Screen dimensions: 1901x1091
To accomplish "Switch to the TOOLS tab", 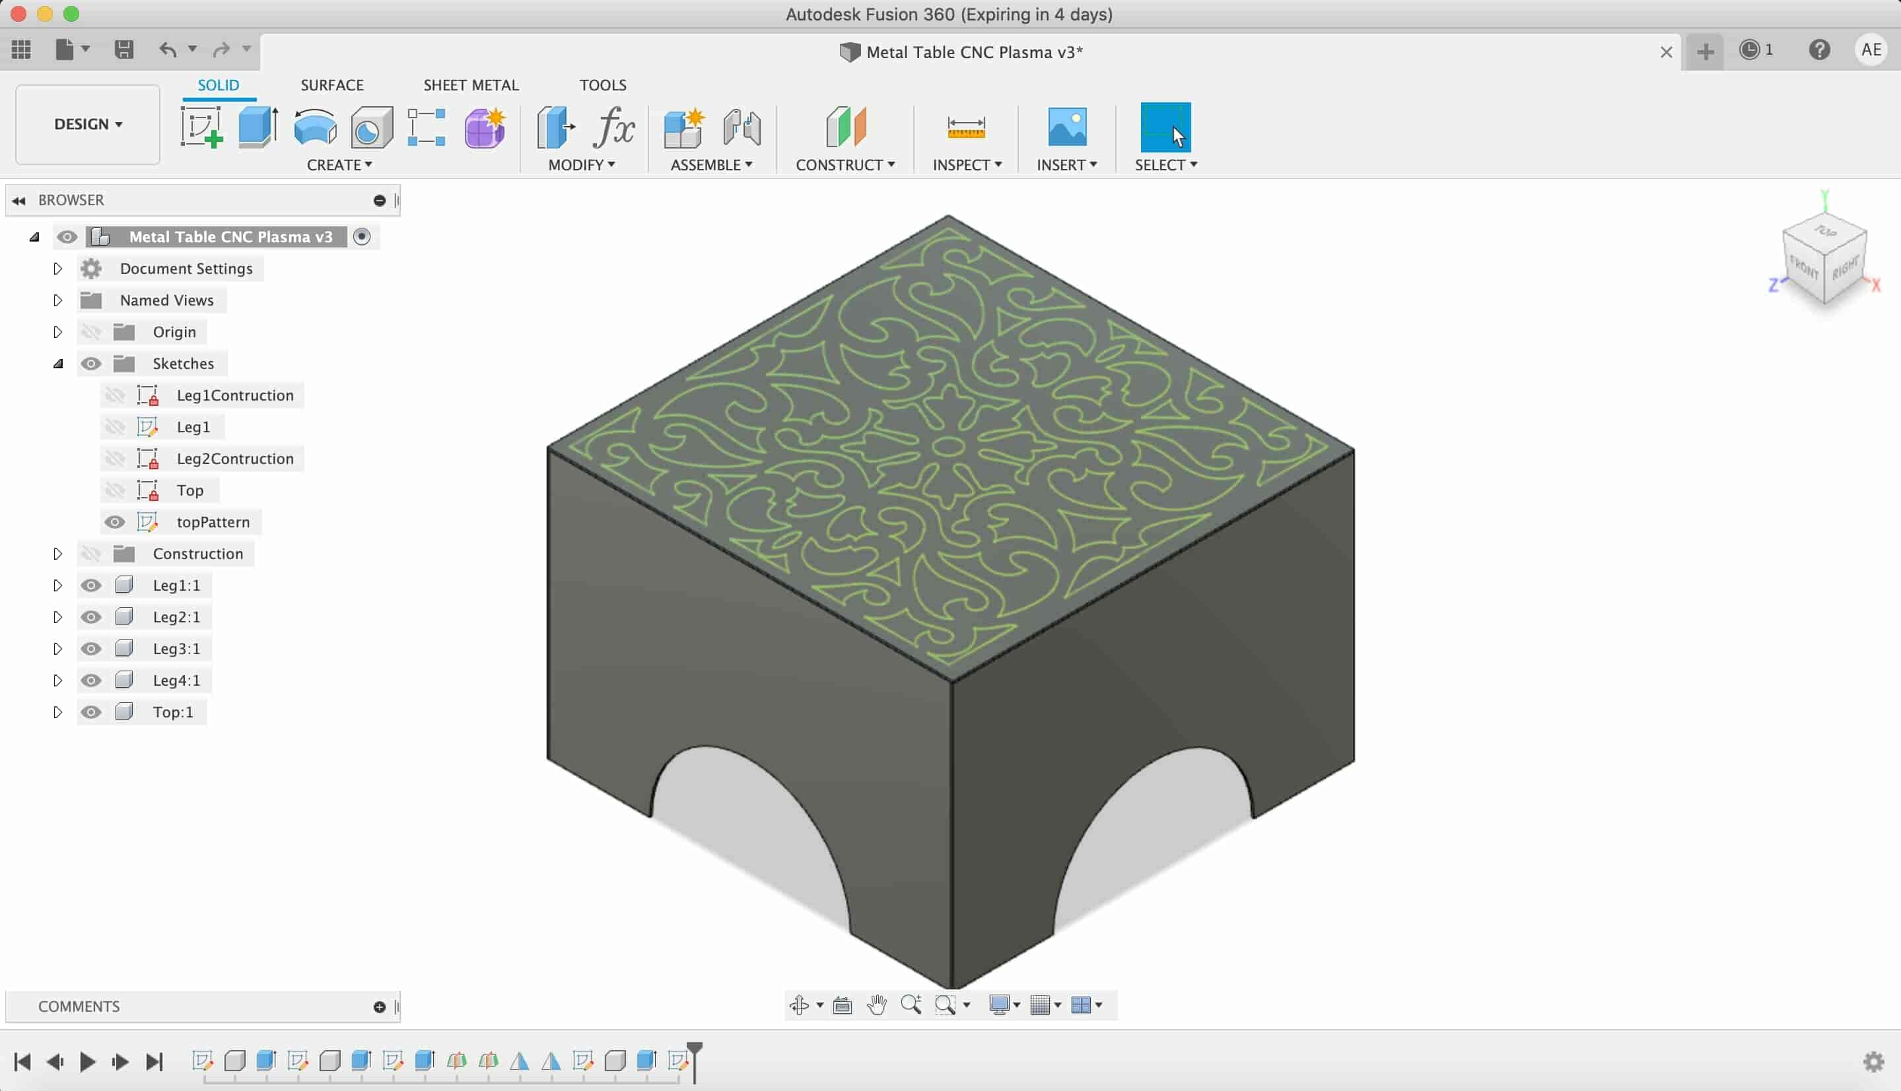I will 603,85.
